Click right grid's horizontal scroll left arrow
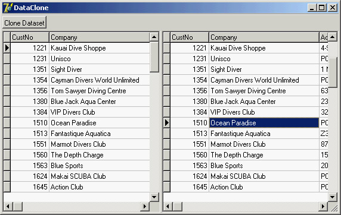 pos(168,206)
